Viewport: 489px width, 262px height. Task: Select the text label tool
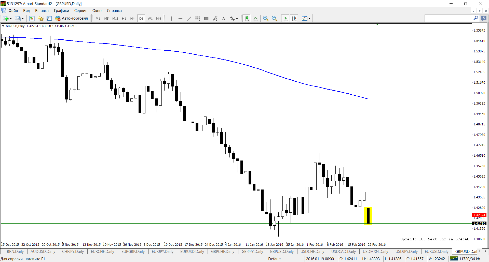point(224,18)
